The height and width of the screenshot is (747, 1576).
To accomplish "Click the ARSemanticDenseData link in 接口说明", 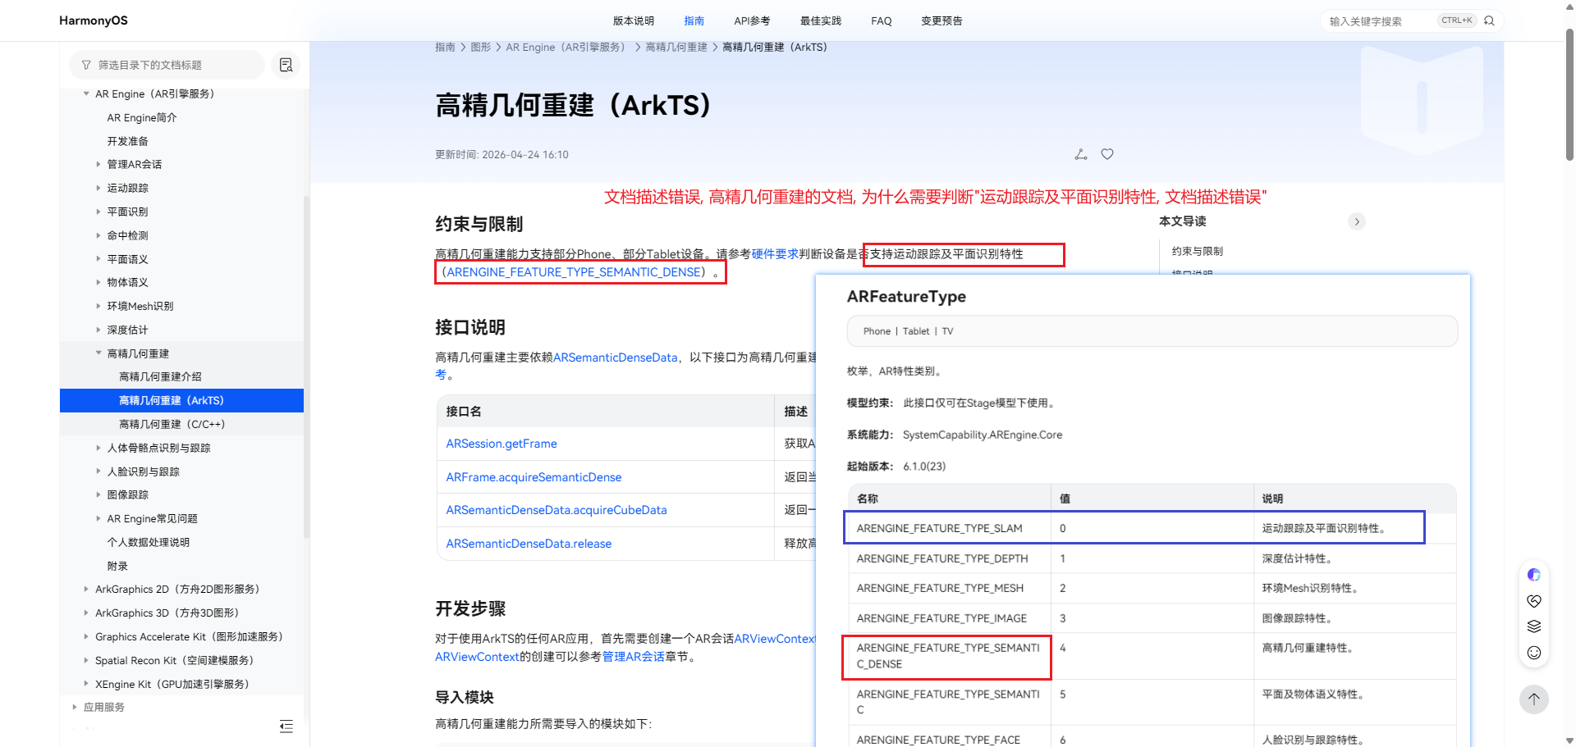I will [616, 358].
